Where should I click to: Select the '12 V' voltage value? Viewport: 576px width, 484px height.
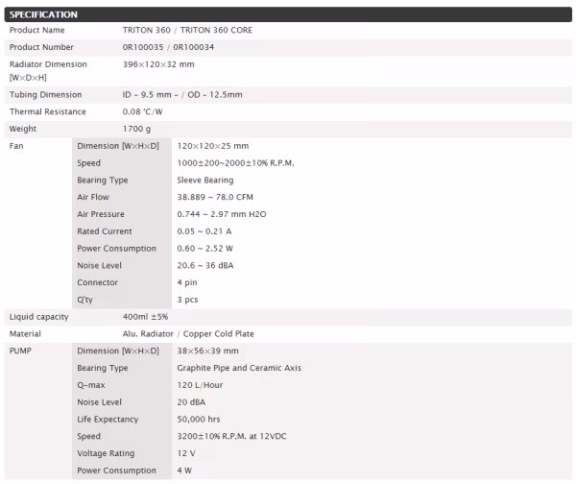(x=186, y=453)
